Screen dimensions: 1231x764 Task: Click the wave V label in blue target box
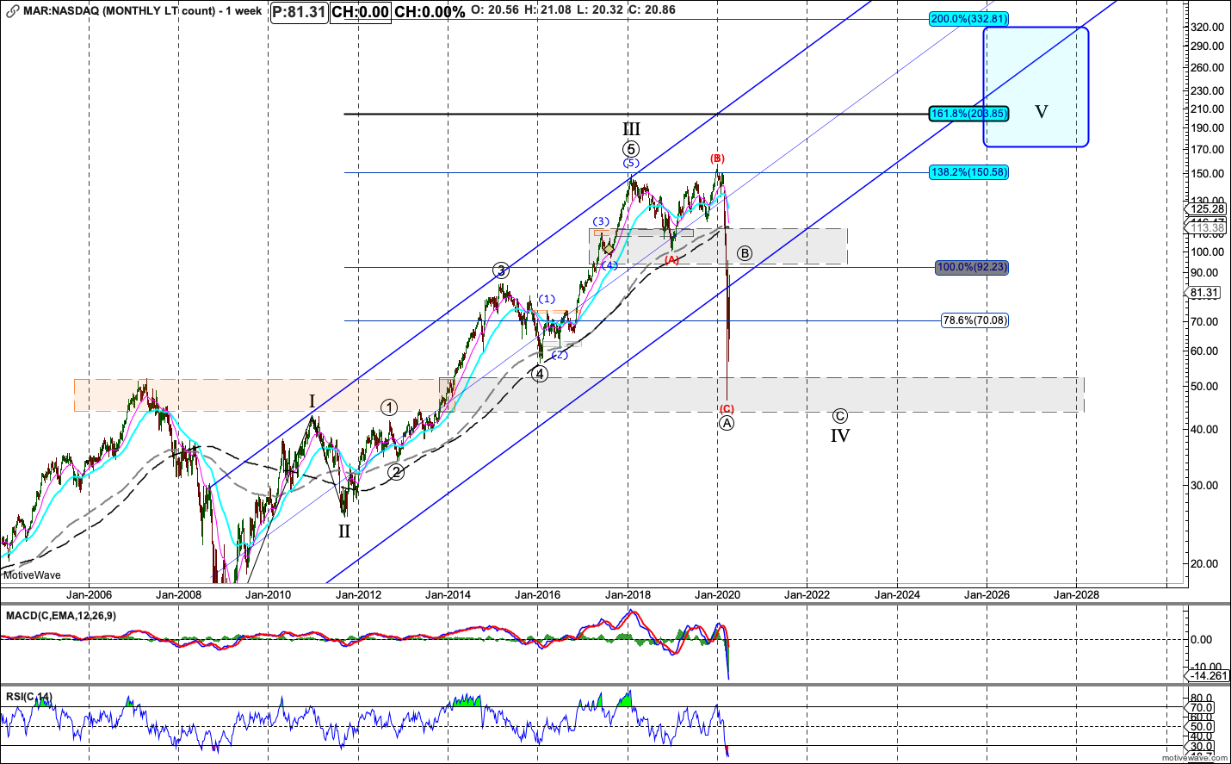1042,112
